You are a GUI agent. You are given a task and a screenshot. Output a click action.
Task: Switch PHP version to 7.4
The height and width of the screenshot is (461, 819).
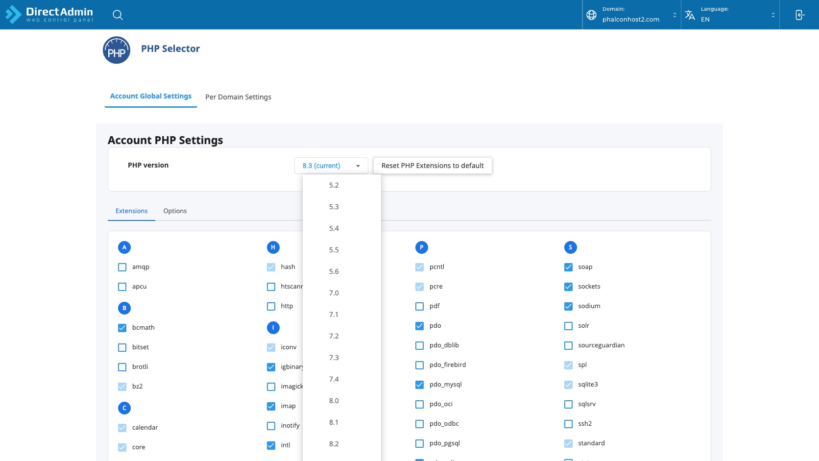click(x=342, y=379)
